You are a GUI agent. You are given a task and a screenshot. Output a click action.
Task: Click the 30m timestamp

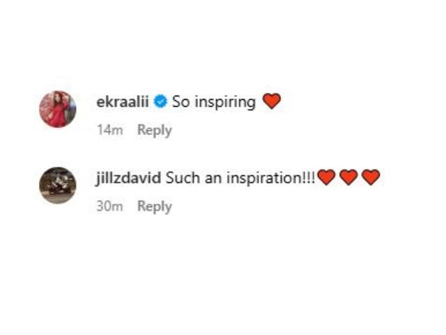pos(110,207)
